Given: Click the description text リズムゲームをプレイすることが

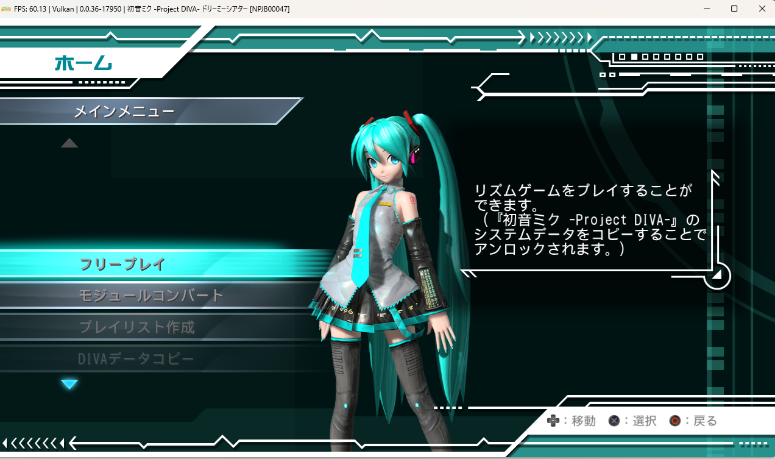Looking at the screenshot, I should [x=584, y=190].
